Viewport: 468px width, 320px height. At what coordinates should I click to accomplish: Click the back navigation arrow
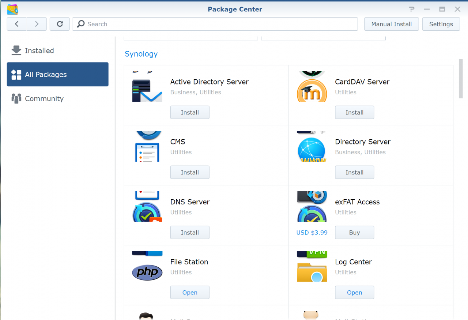tap(16, 24)
